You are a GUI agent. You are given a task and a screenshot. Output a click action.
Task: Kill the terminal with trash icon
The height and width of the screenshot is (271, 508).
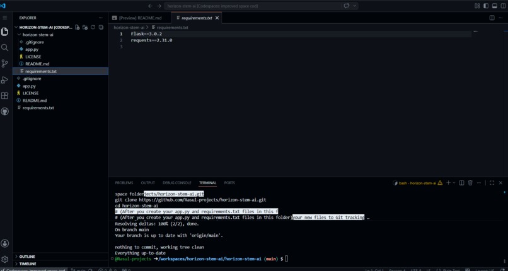470,183
